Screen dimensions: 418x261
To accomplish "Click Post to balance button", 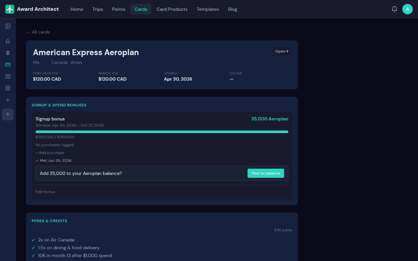I will 266,173.
